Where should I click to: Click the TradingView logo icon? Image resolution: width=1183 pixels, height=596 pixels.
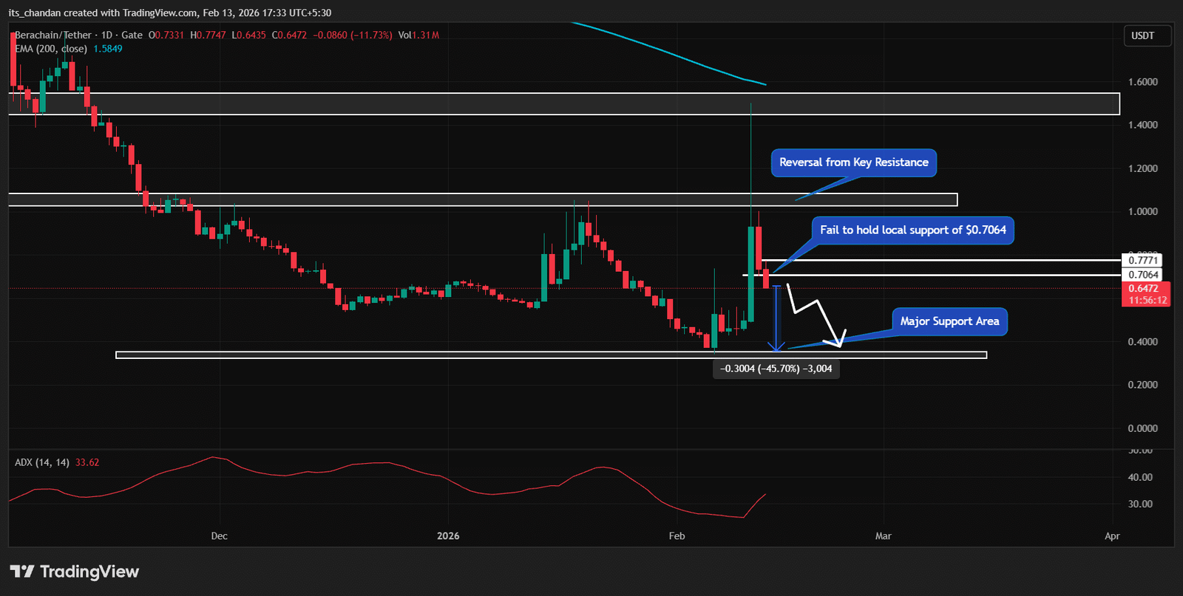point(22,571)
